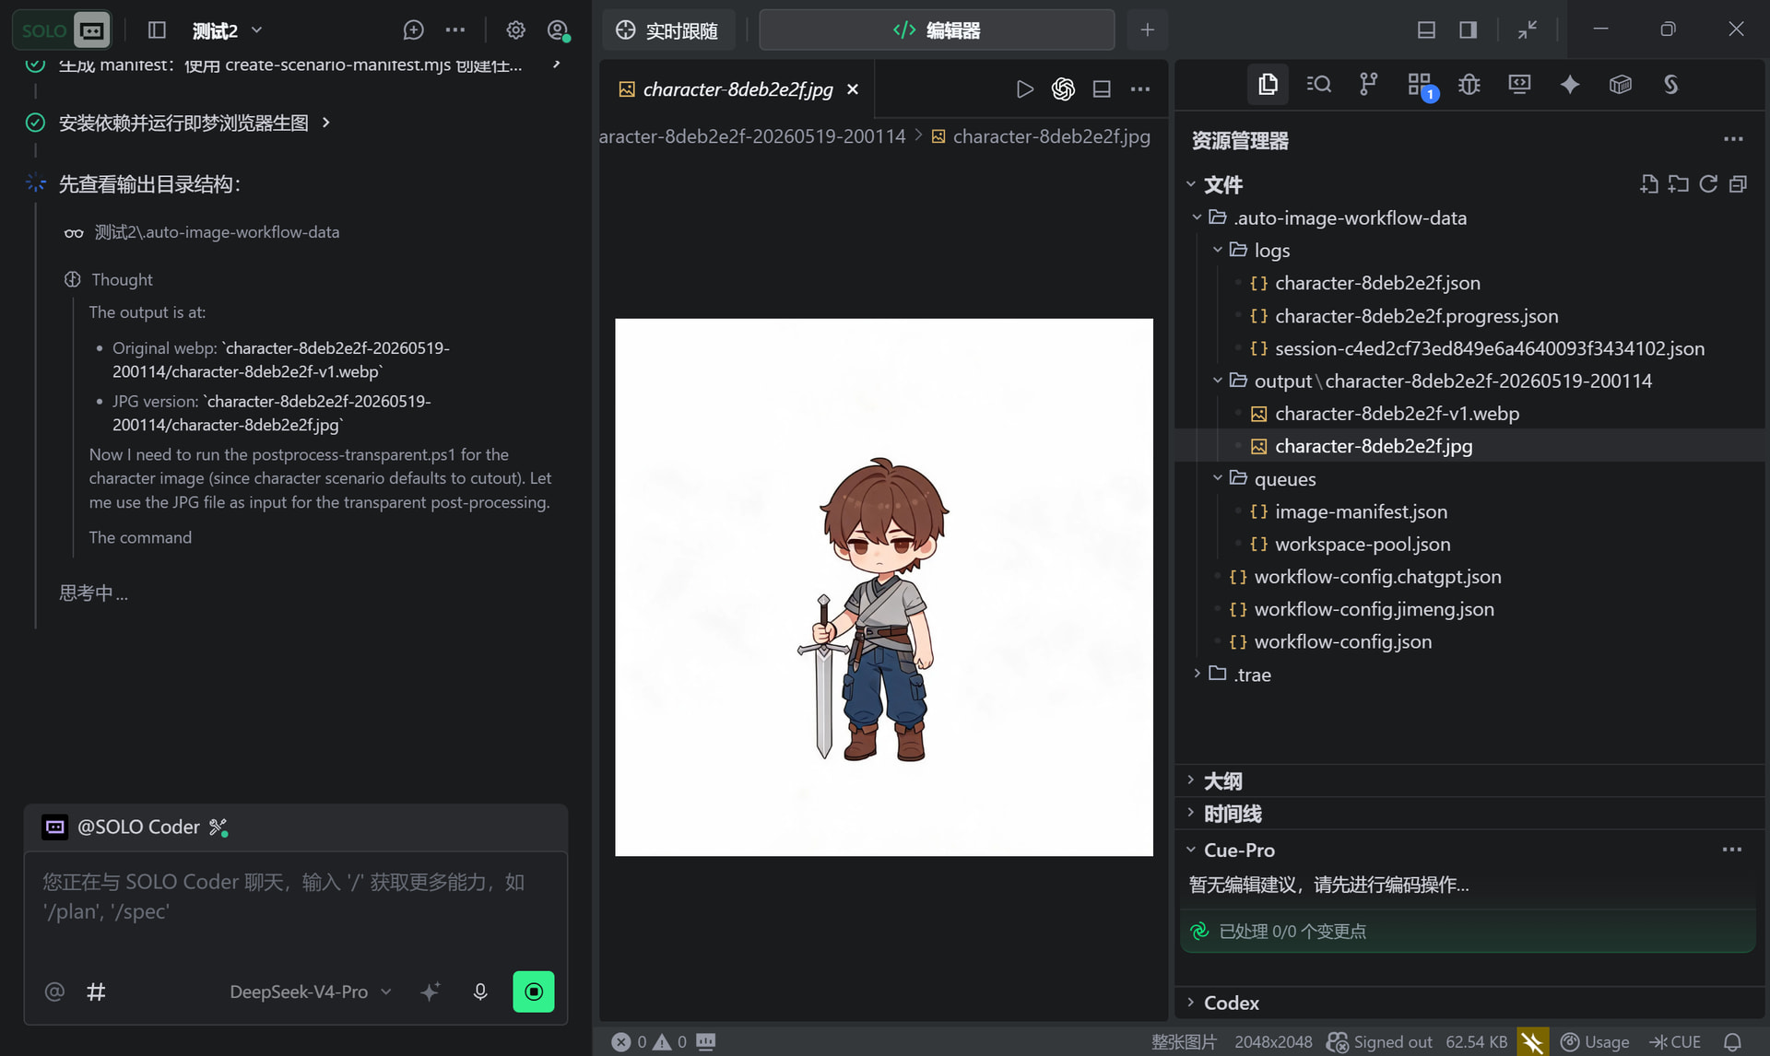Click the green stop generation button
Screen dimensions: 1770x1056
534,991
